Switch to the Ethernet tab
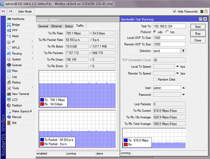 [56, 26]
